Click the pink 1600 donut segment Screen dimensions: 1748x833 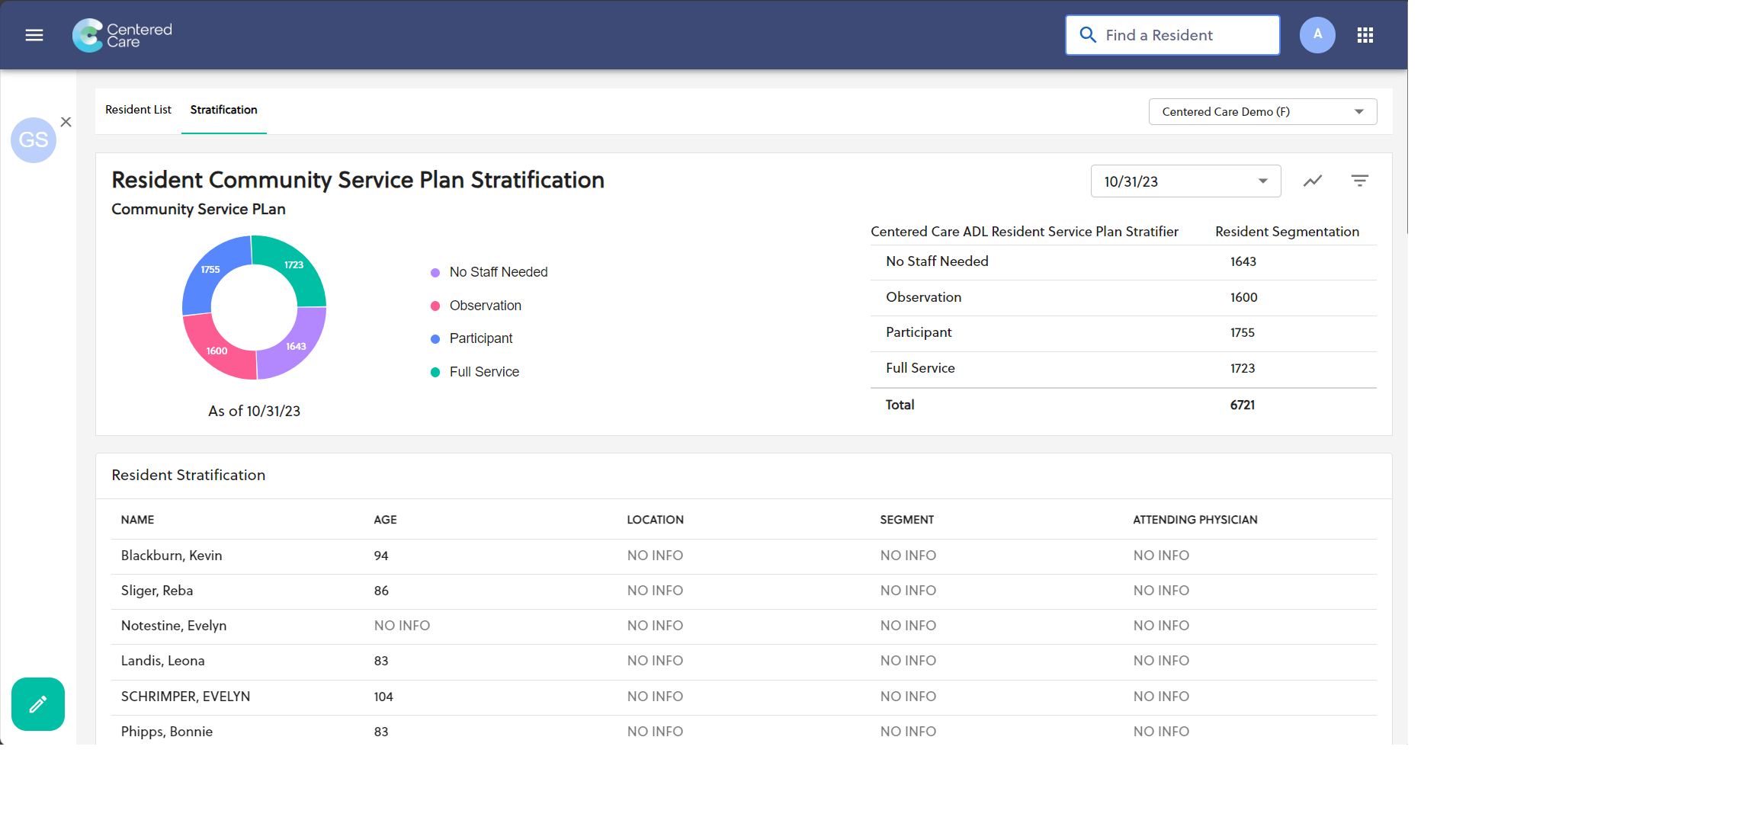pos(216,351)
